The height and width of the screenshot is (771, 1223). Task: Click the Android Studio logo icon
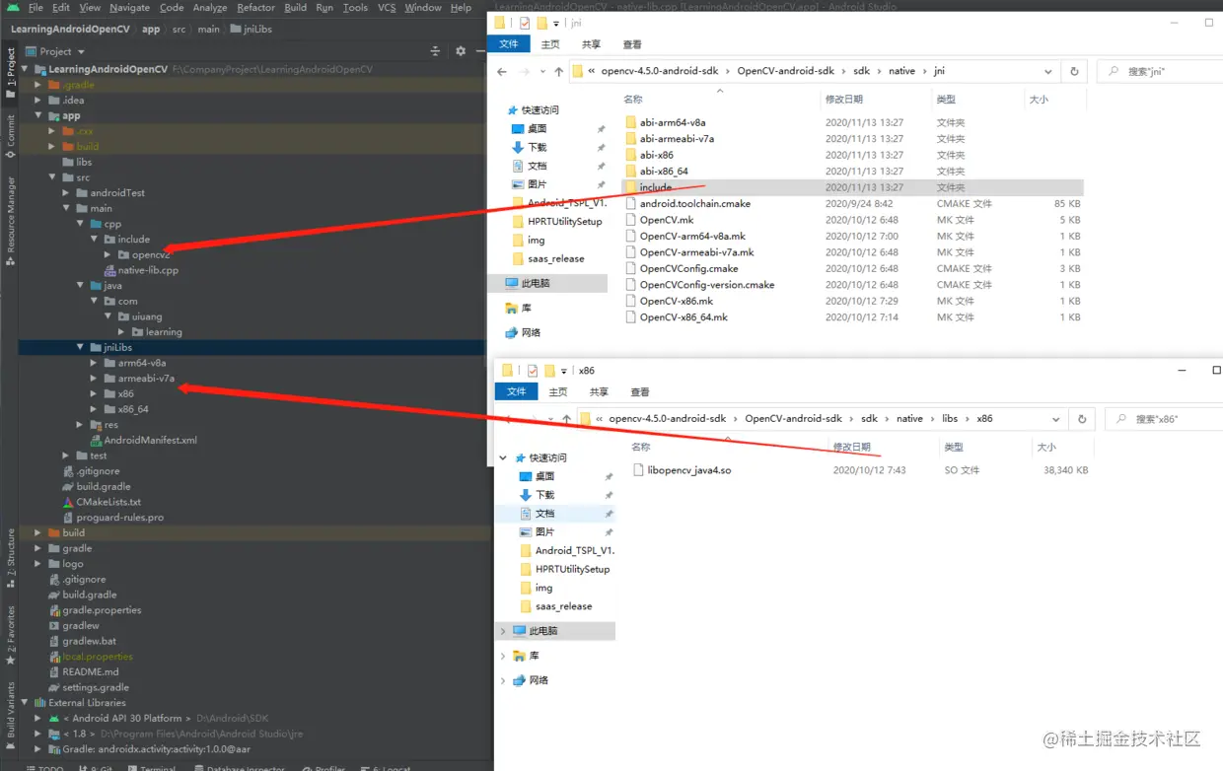11,7
